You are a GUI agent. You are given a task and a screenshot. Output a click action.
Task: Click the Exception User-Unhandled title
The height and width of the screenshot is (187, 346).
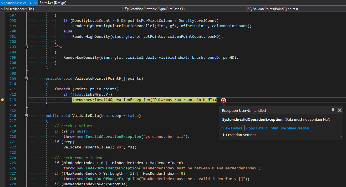[244, 110]
